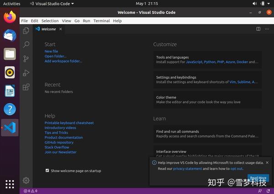
Task: Click Add workspace folder link
Action: pyautogui.click(x=63, y=61)
